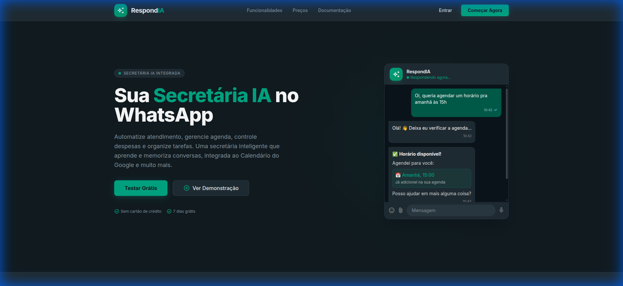Click the Mensagem input field
623x286 pixels.
point(451,210)
